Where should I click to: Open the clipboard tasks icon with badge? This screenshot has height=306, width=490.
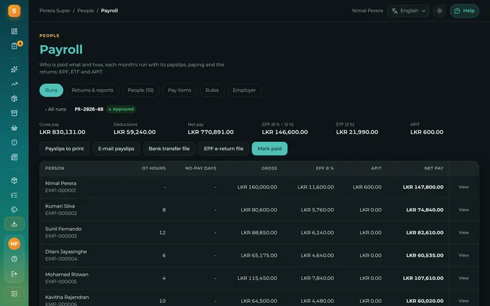[14, 46]
